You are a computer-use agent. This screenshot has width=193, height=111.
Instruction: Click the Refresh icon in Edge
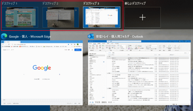tap(9, 44)
